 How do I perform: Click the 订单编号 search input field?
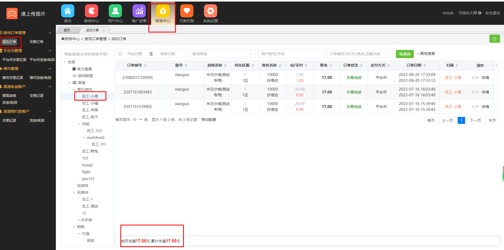(360, 54)
